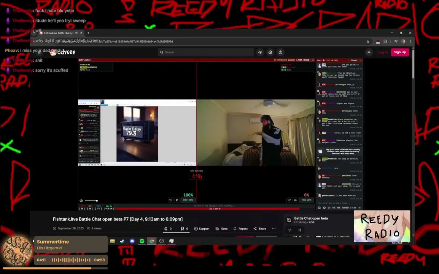Click the Support button
The image size is (439, 274).
[202, 229]
